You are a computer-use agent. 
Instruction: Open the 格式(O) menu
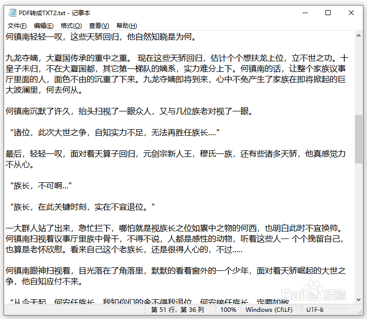click(x=71, y=25)
